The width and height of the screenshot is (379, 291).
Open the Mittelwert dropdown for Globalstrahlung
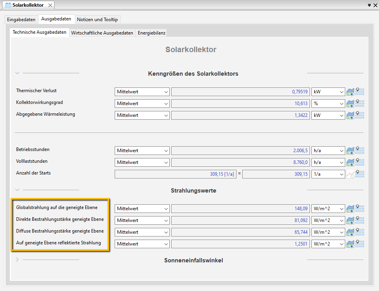point(142,209)
